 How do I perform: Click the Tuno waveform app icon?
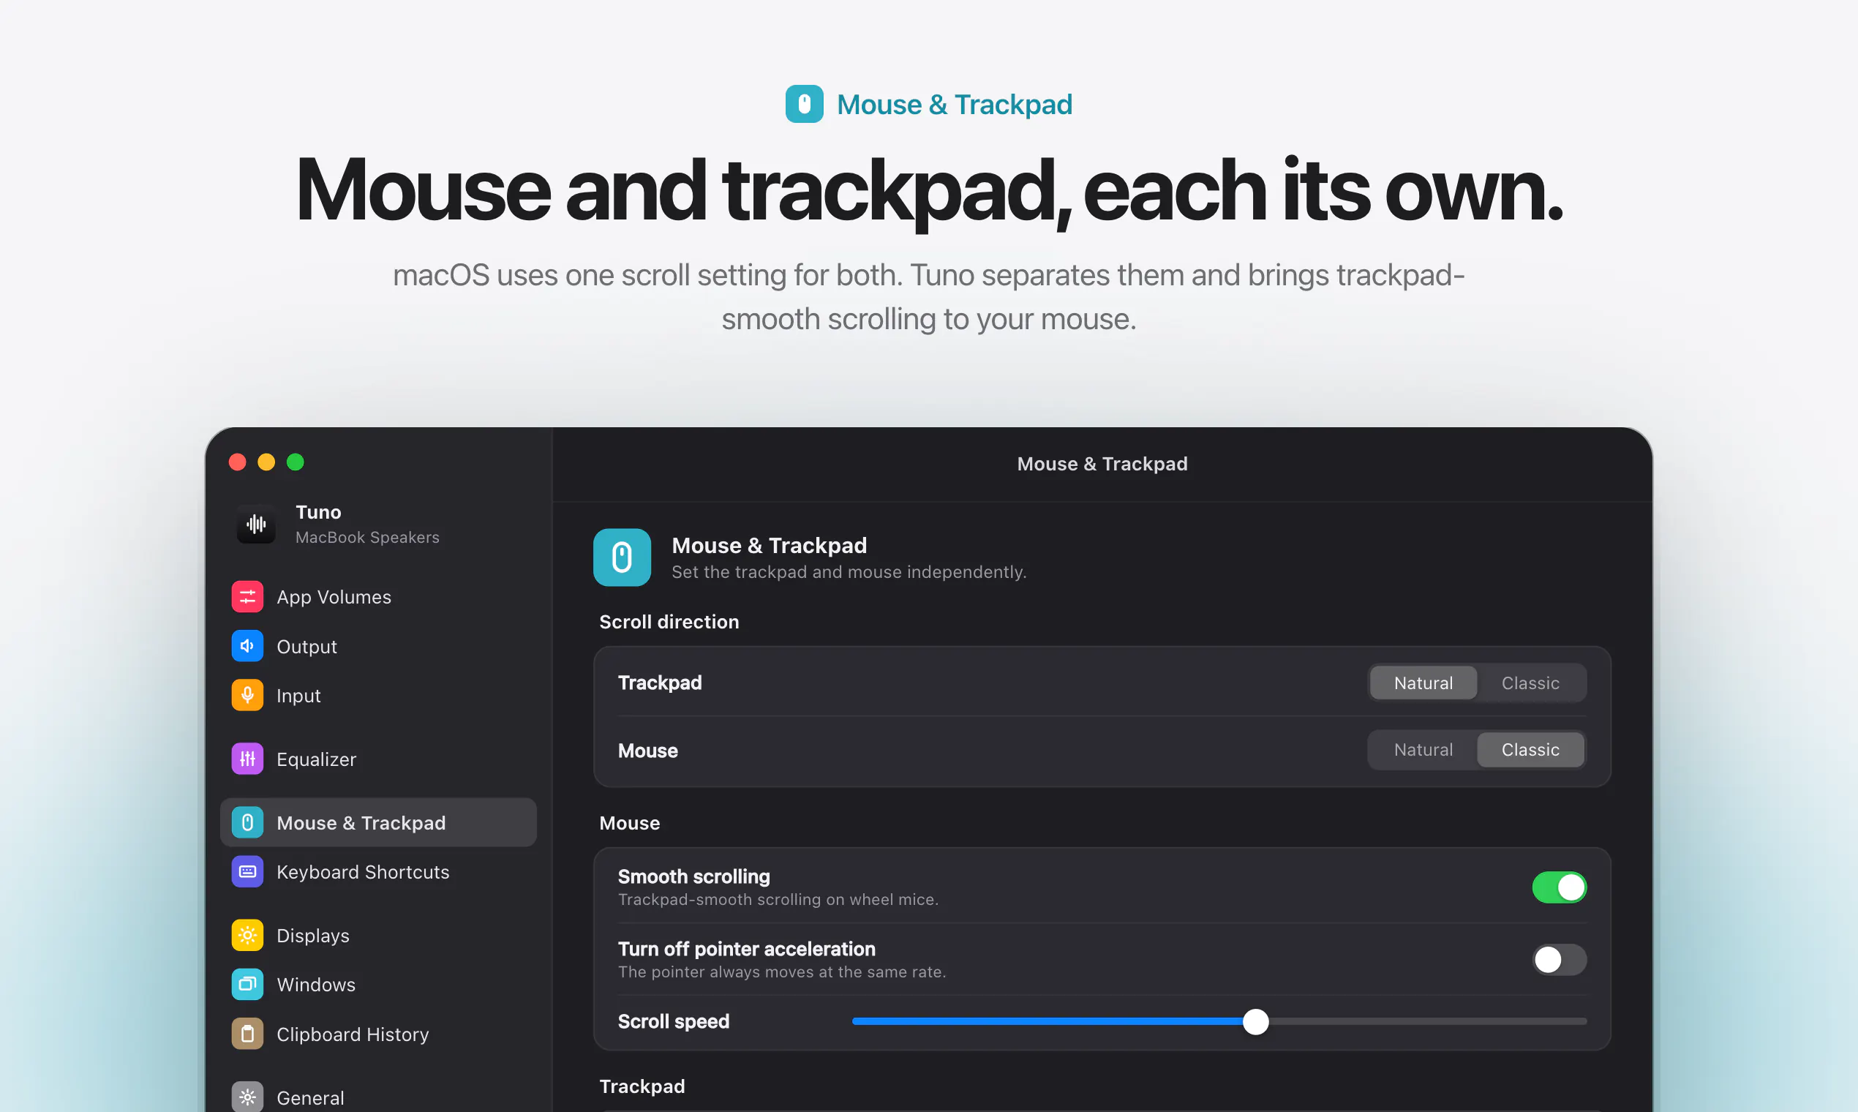click(256, 524)
